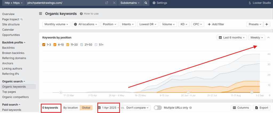Toggle 21–50 positions checkbox

click(82, 45)
